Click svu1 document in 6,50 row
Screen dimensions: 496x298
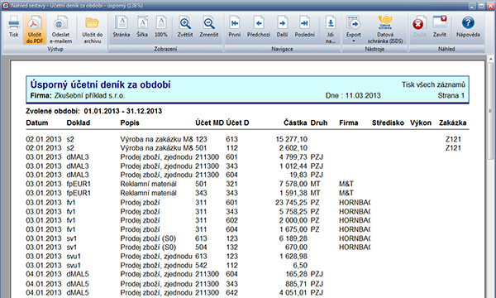(74, 266)
